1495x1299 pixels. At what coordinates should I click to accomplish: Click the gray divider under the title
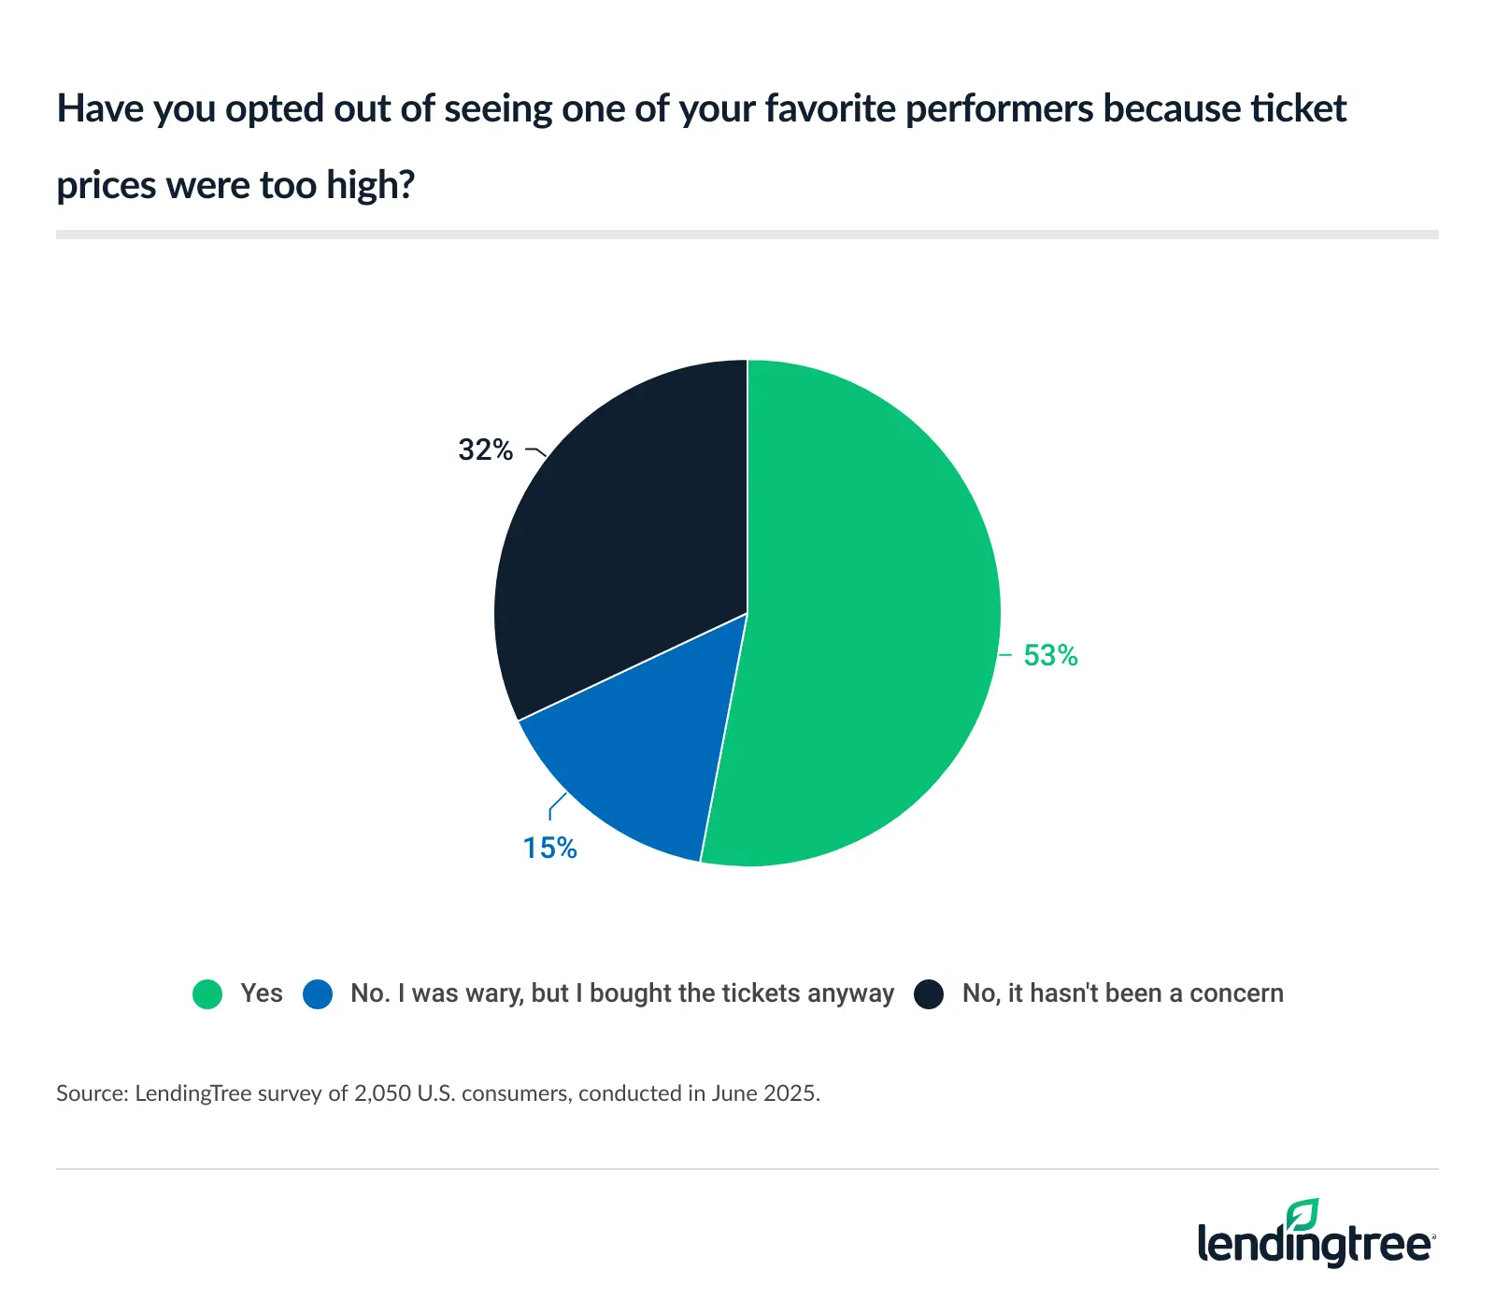pos(747,235)
